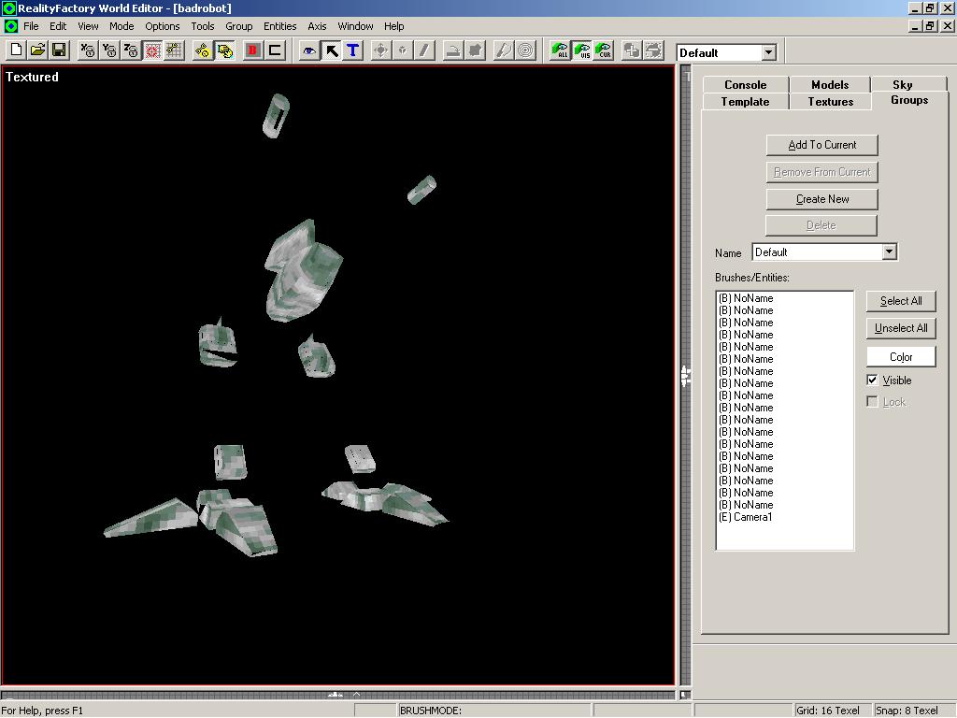
Task: Open the Entities menu
Action: coord(279,26)
